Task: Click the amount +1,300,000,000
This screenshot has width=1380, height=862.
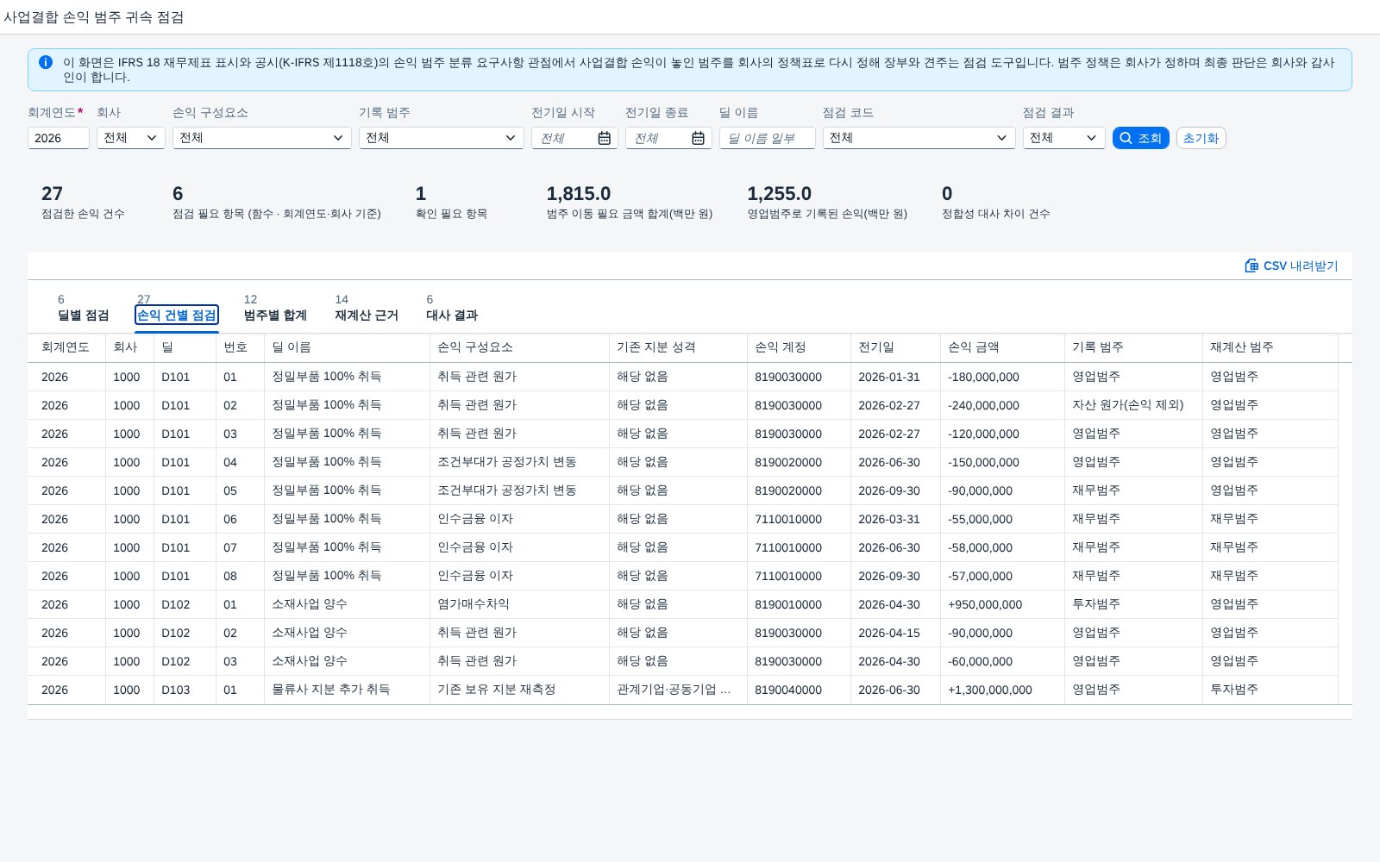Action: pos(989,690)
